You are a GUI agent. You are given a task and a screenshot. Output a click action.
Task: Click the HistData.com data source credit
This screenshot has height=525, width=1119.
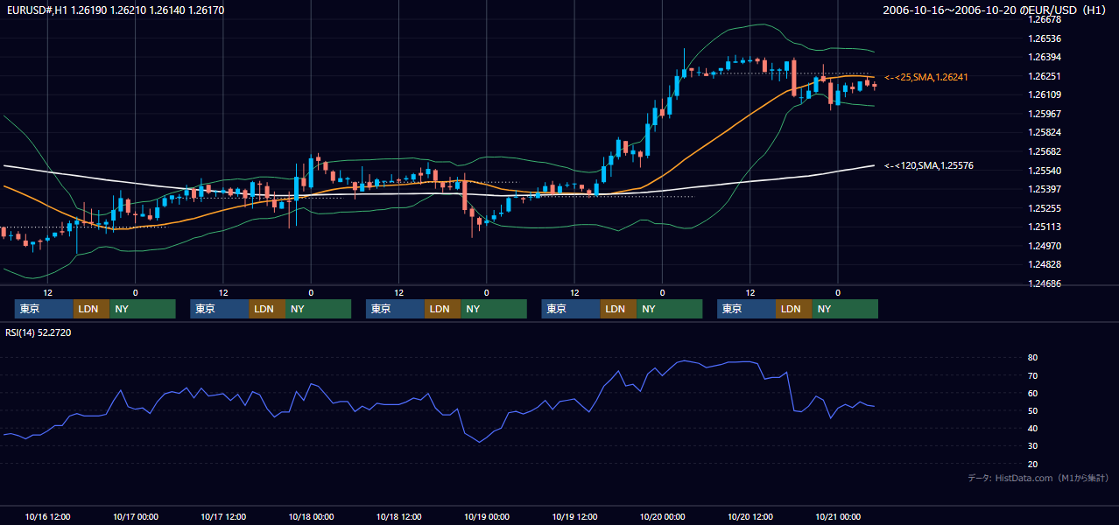1038,478
